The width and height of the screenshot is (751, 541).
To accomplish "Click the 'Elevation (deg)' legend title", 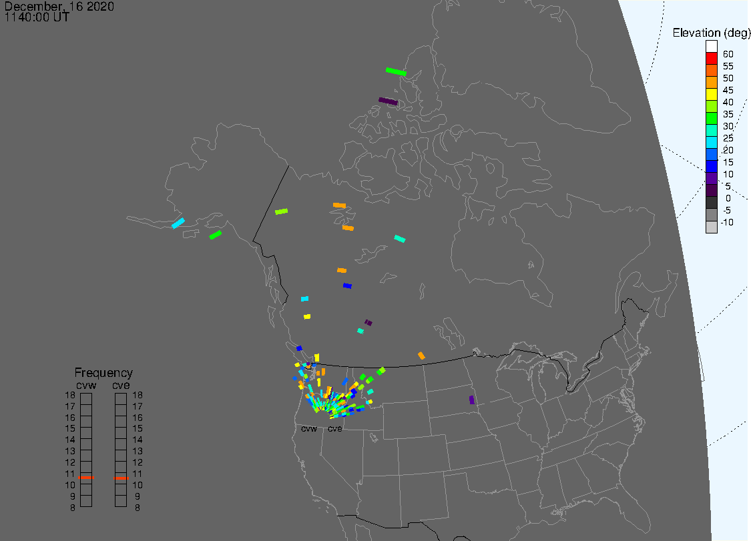I will tap(711, 33).
